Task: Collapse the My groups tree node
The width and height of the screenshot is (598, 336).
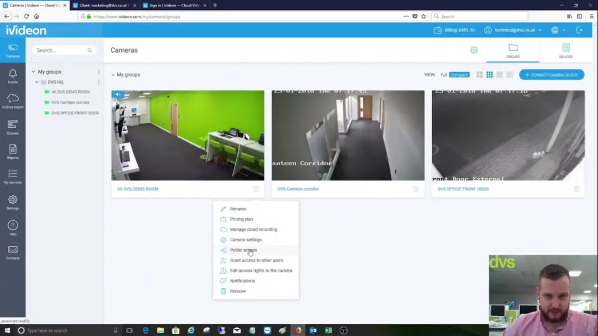Action: coord(33,72)
